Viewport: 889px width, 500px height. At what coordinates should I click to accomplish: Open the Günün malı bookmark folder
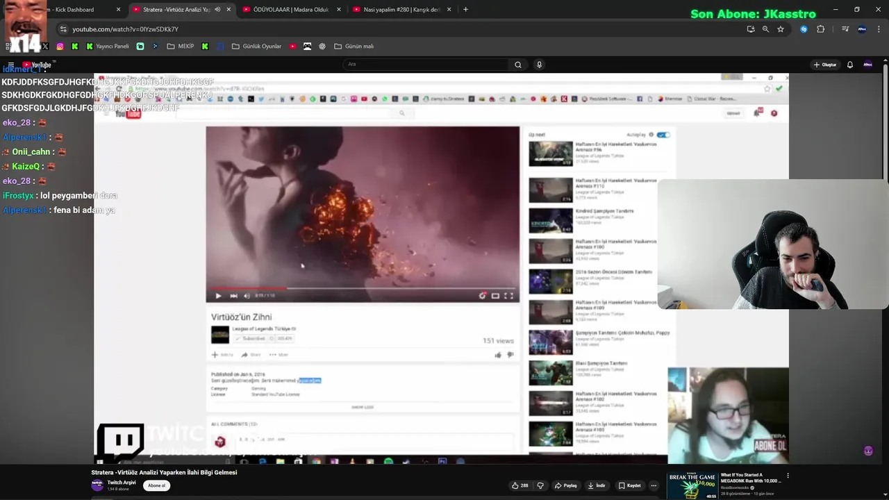click(354, 47)
